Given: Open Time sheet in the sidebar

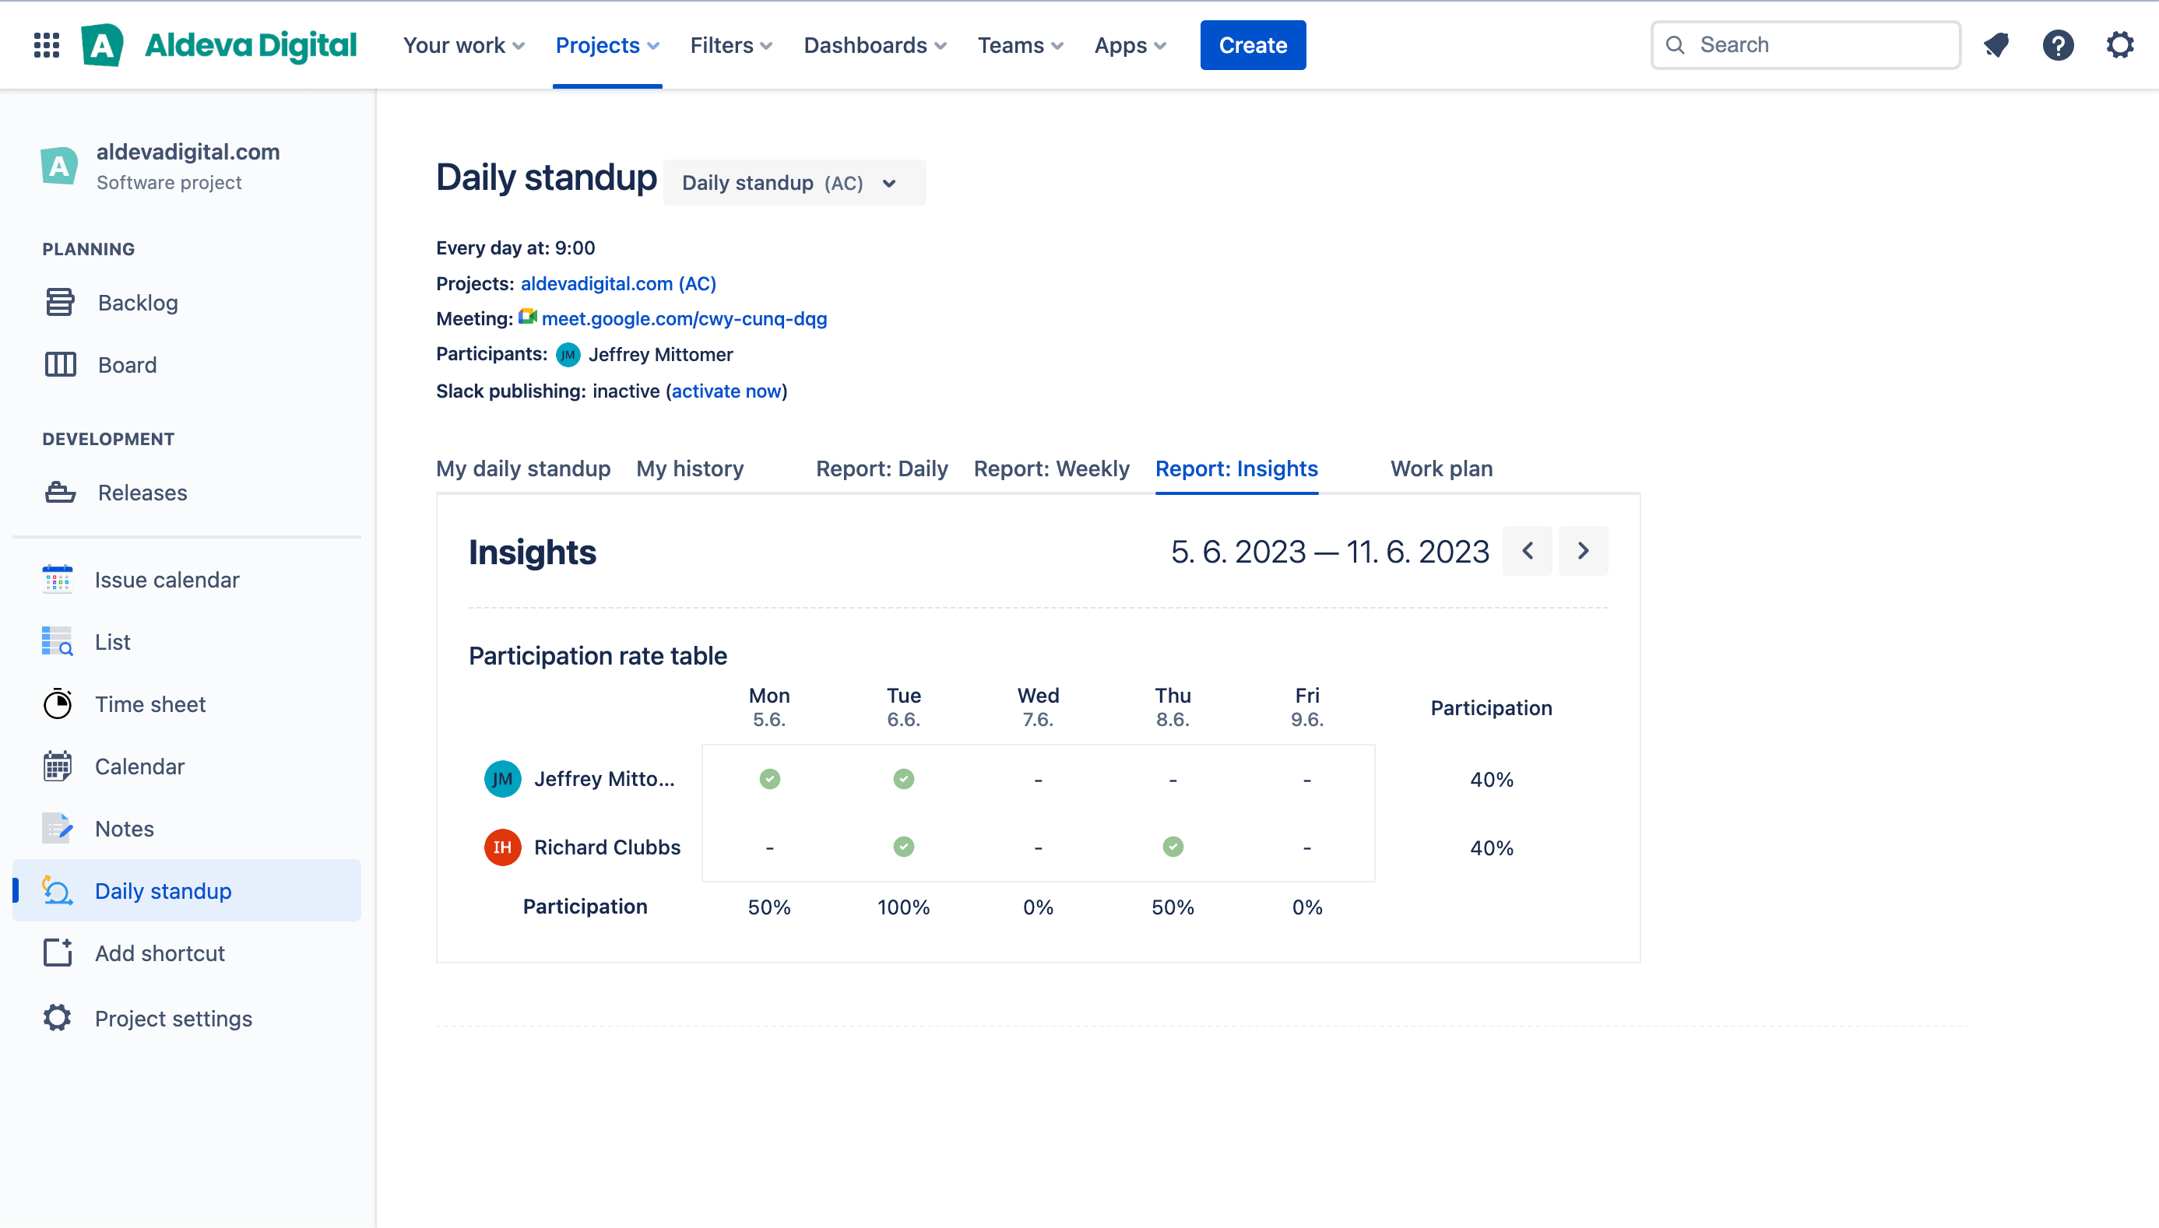Looking at the screenshot, I should coord(149,704).
